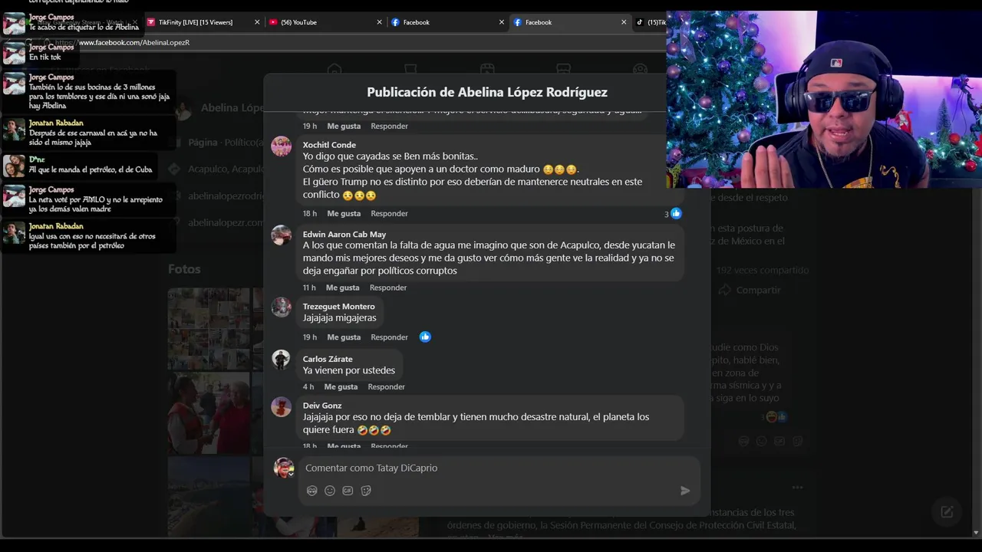Screen dimensions: 982x552
Task: Insert an avatar sticker in the comment box
Action: [311, 491]
